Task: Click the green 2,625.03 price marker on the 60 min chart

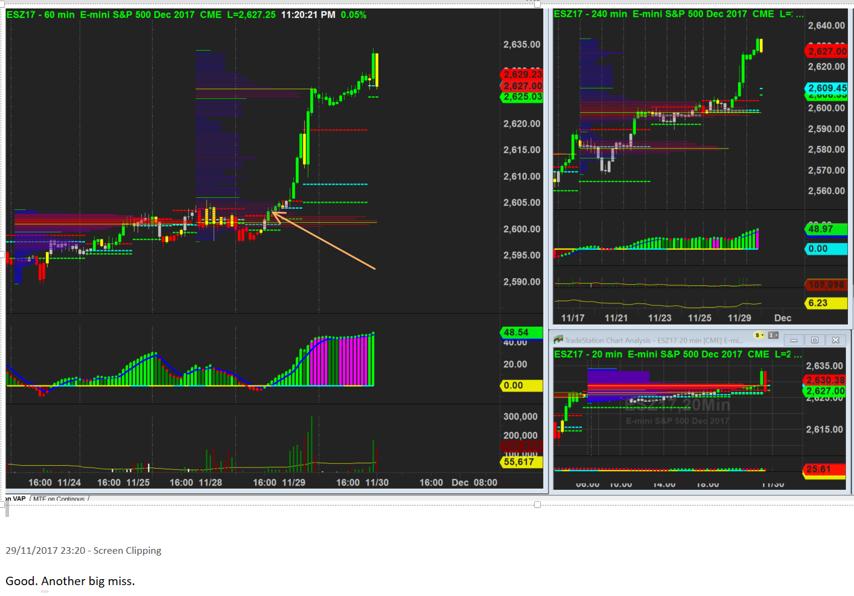Action: (x=522, y=97)
